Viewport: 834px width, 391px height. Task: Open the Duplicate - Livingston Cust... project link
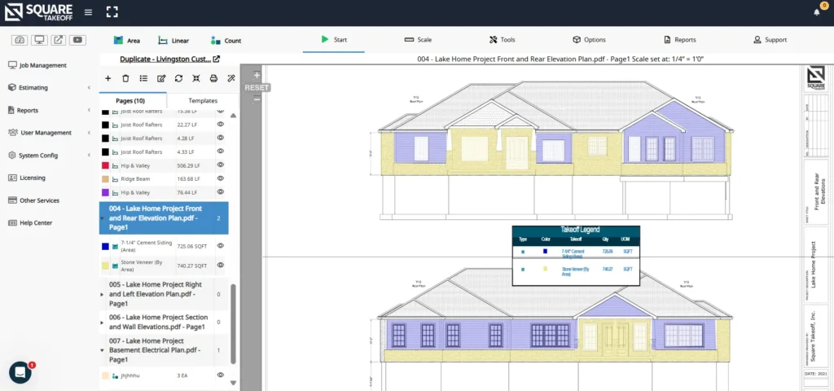tap(165, 59)
